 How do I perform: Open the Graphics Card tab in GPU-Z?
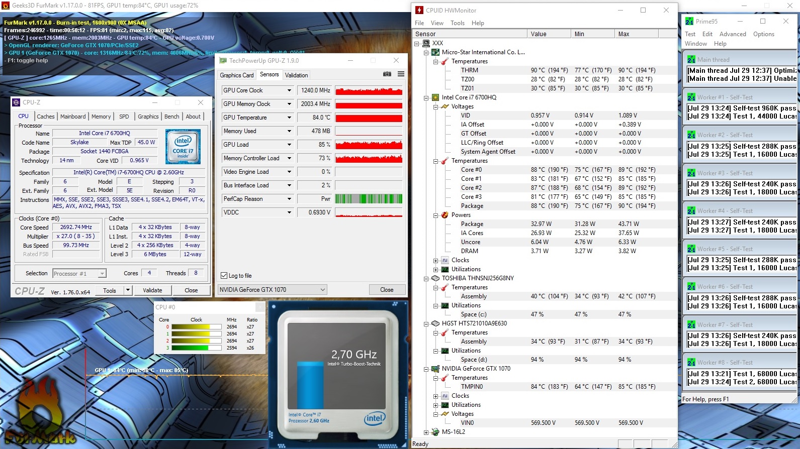(237, 75)
